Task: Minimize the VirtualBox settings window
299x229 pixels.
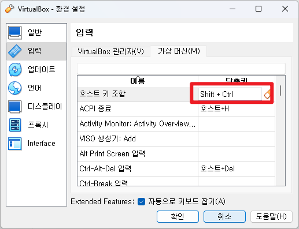Action: [232, 9]
